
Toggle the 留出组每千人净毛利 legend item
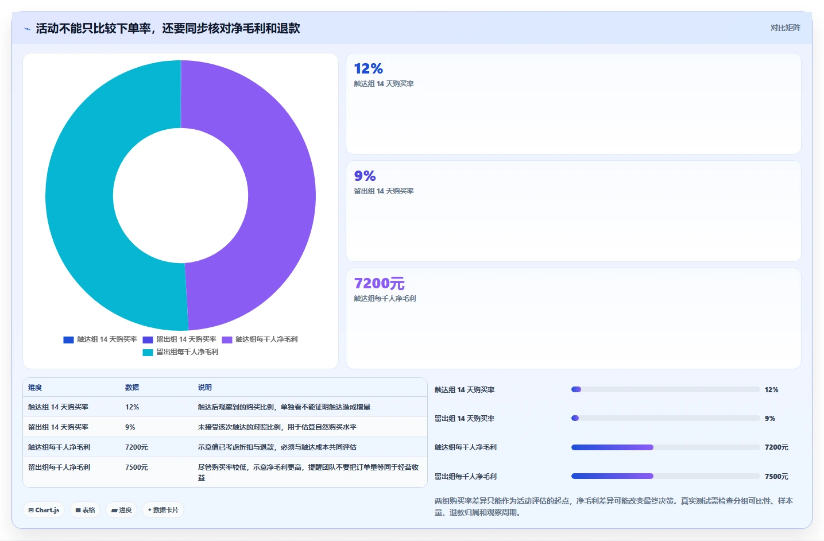click(x=180, y=352)
